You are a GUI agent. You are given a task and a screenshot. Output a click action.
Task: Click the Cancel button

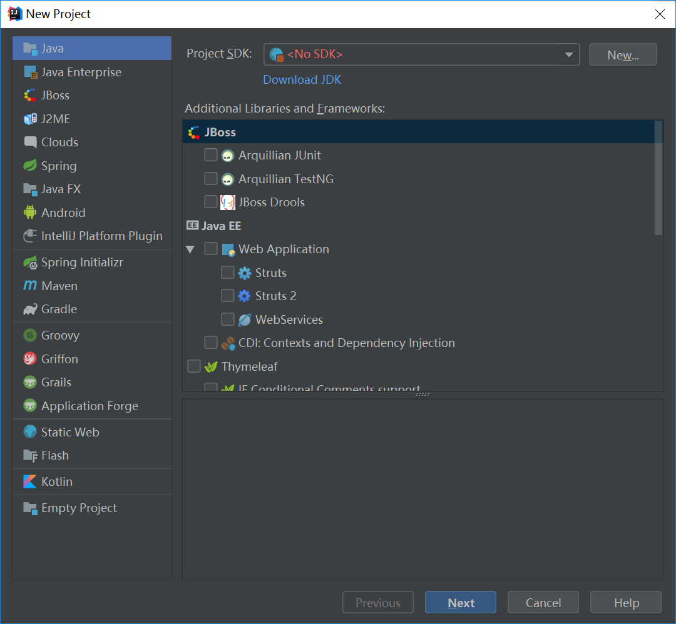[543, 603]
